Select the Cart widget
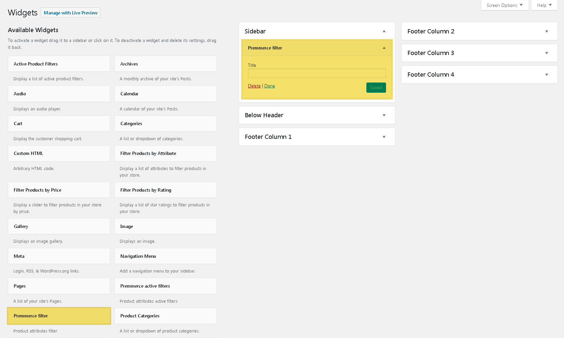 coord(59,123)
